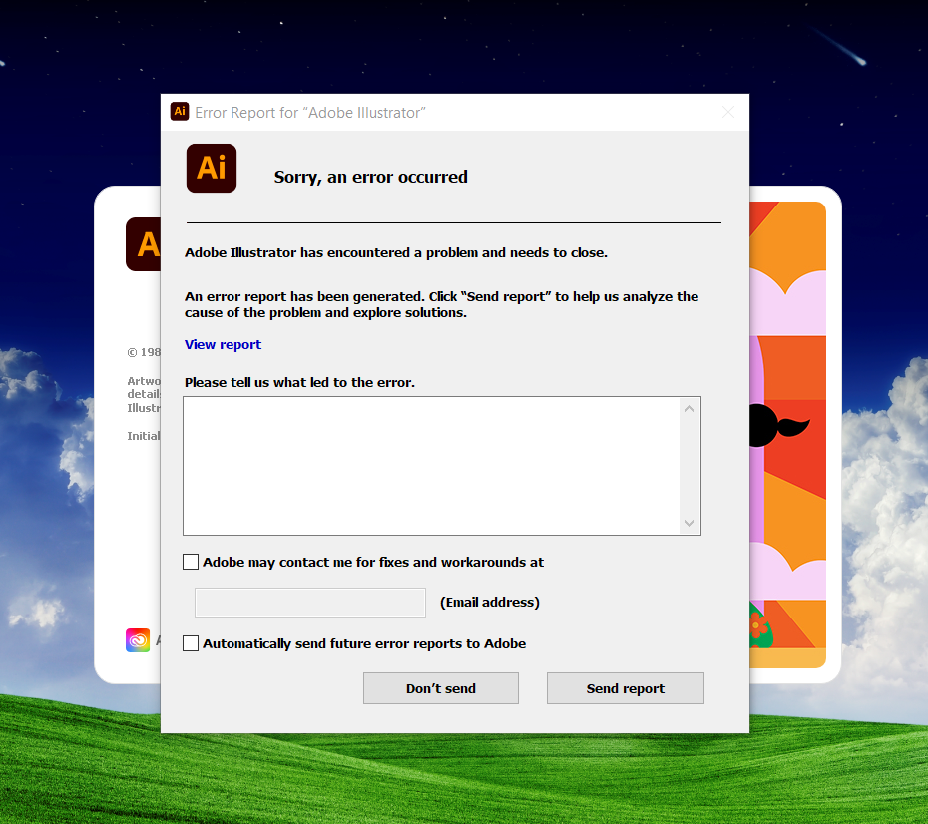Click the email address input field
The width and height of the screenshot is (928, 824).
[x=310, y=603]
